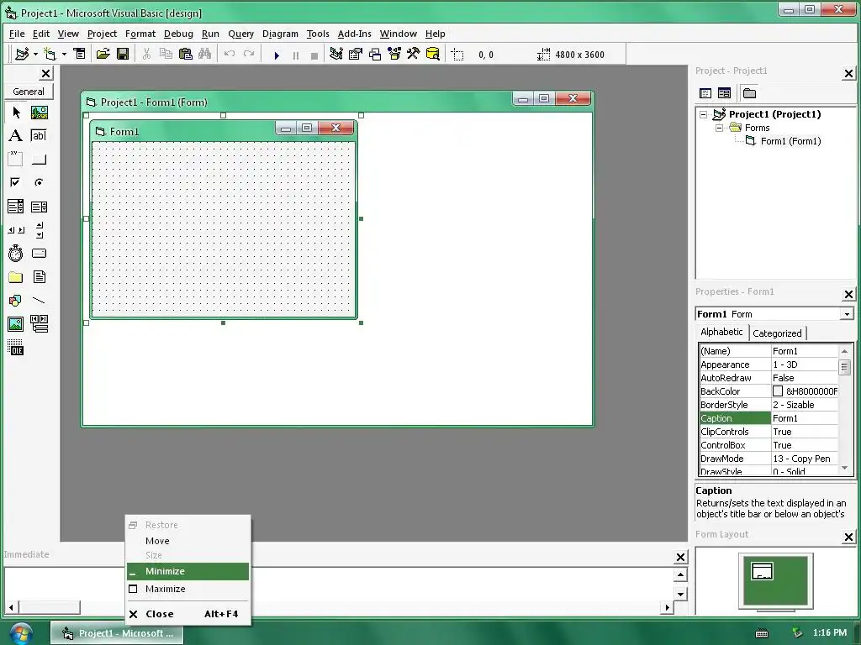Select the Label control (letter A)
Image resolution: width=861 pixels, height=645 pixels.
(x=16, y=136)
